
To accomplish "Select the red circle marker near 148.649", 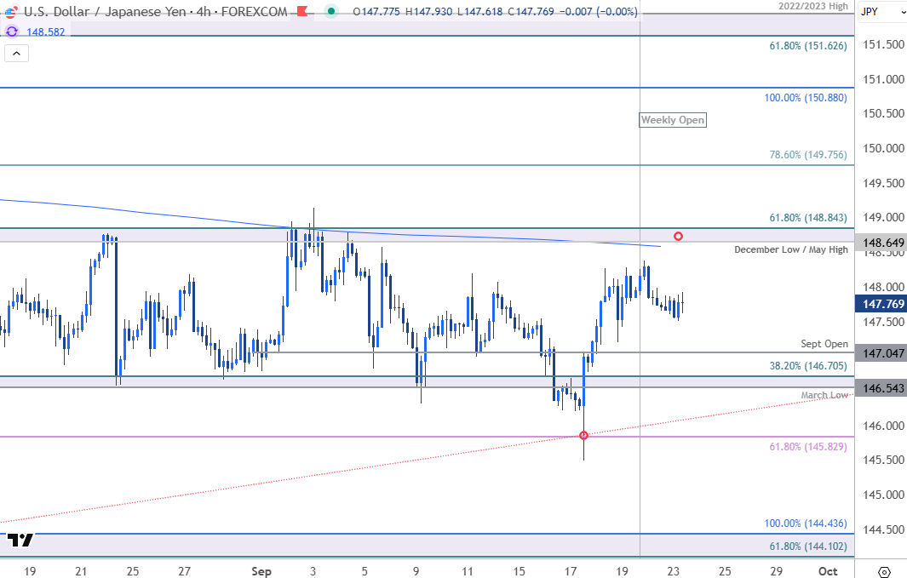I will click(678, 236).
